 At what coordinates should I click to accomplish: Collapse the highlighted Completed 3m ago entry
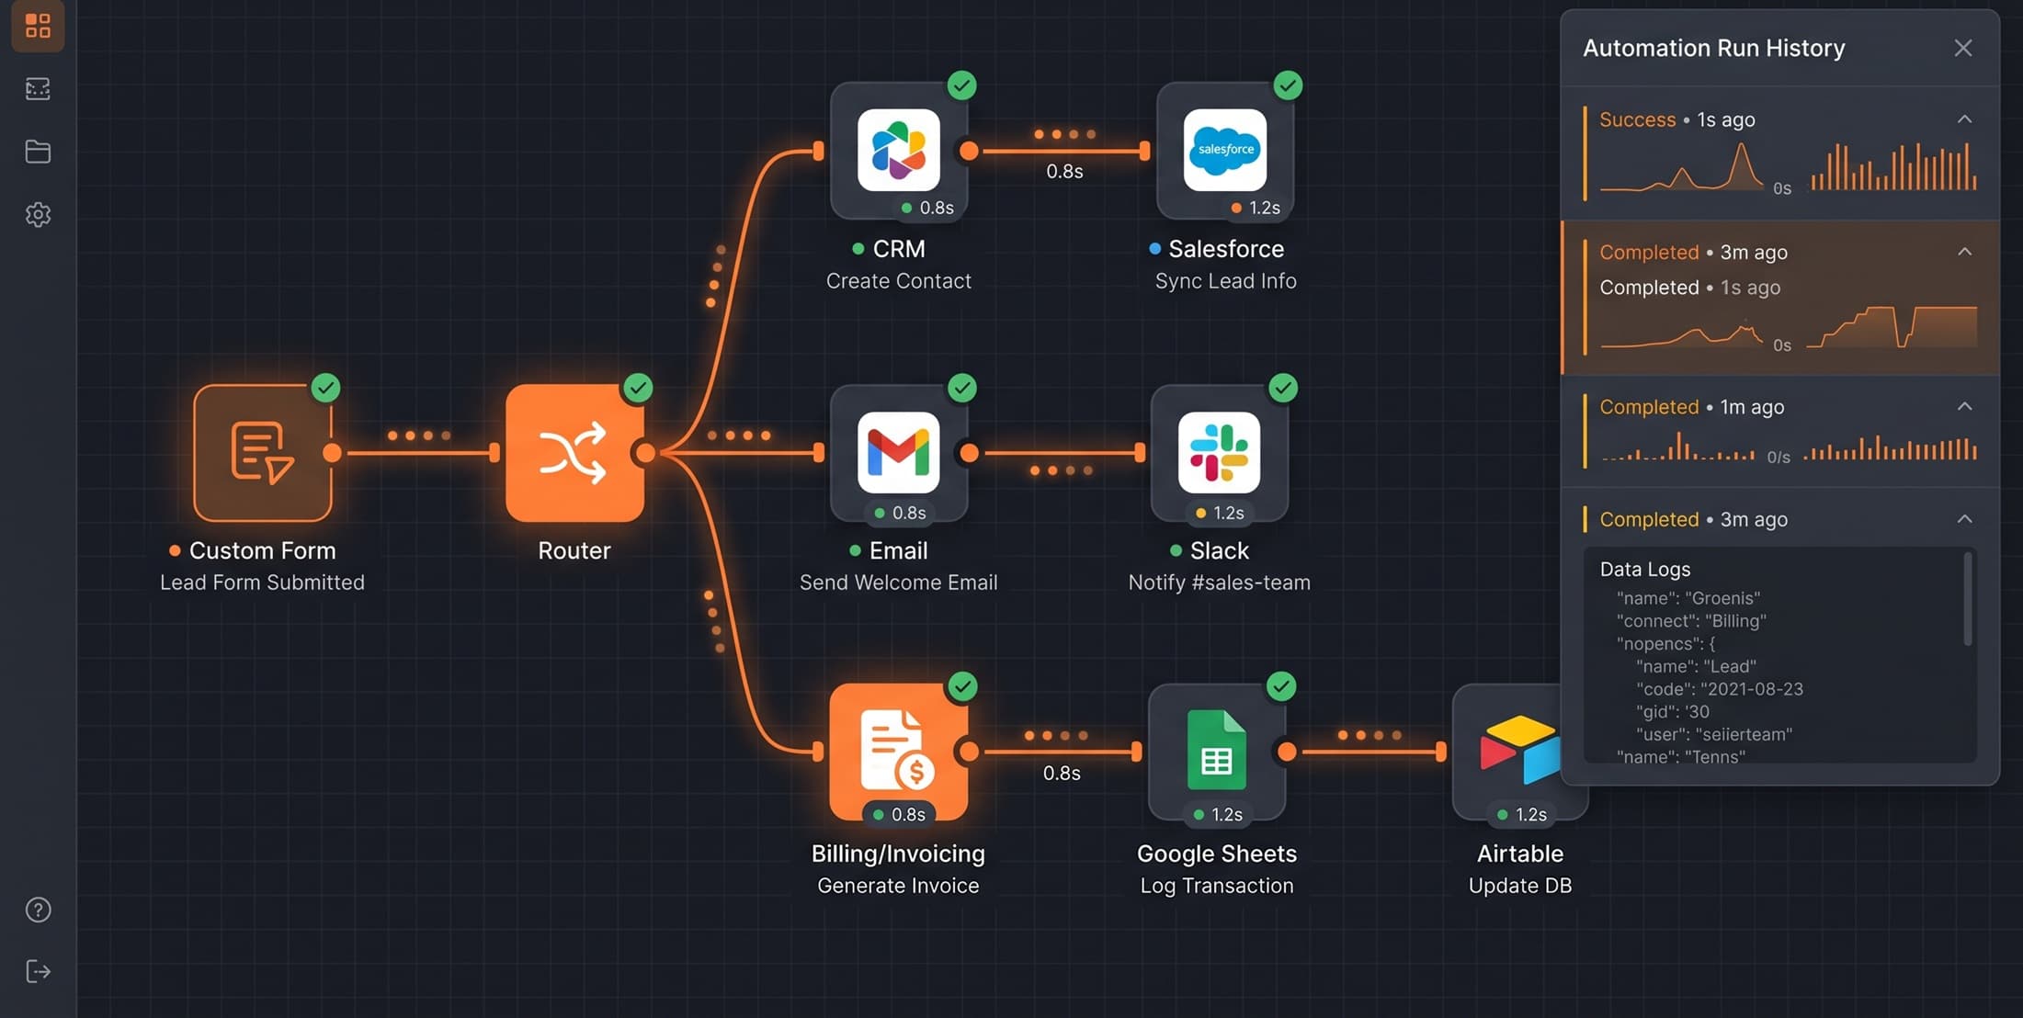(x=1964, y=252)
